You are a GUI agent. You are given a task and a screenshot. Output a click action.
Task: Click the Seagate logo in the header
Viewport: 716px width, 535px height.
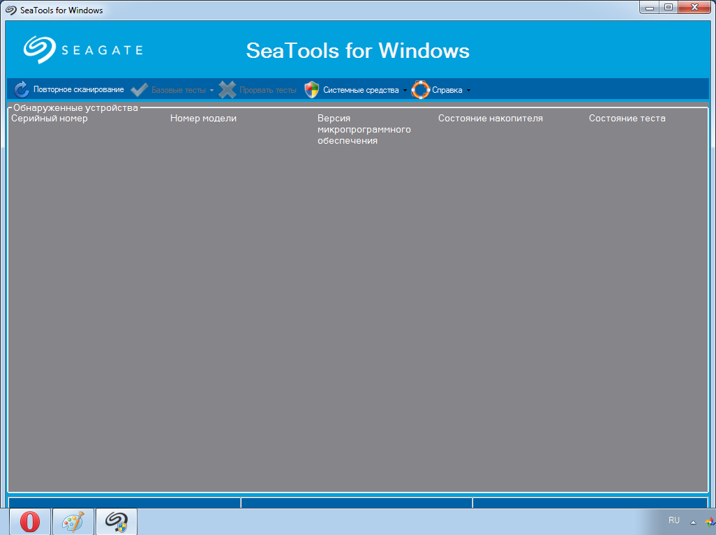82,50
